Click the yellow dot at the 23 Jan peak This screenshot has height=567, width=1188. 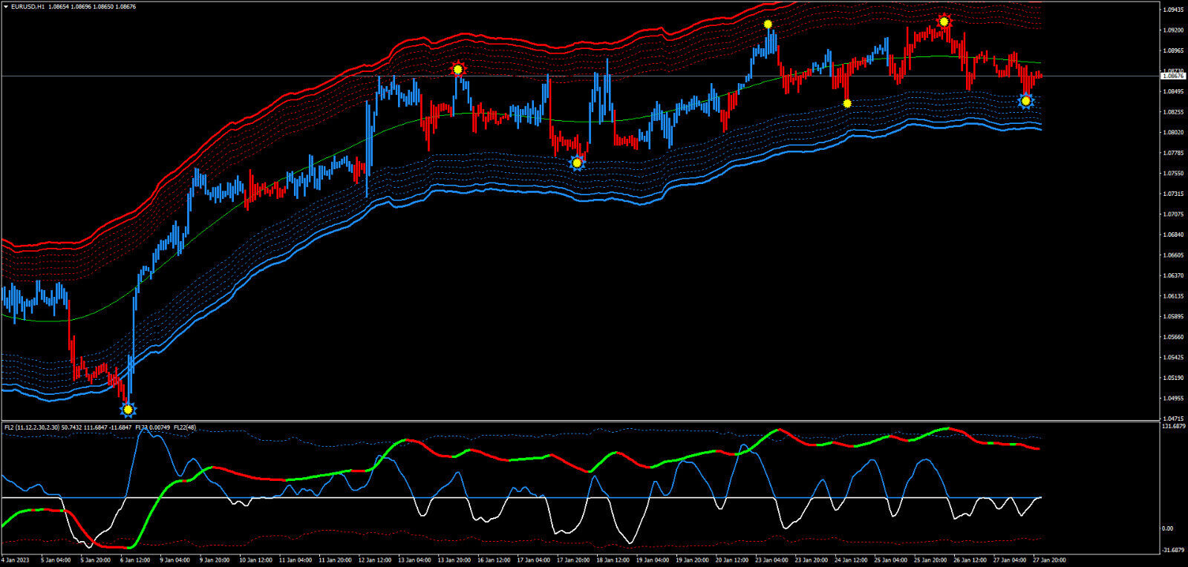pos(768,24)
